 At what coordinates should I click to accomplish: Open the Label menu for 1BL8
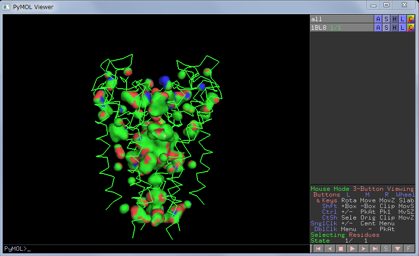pyautogui.click(x=403, y=28)
